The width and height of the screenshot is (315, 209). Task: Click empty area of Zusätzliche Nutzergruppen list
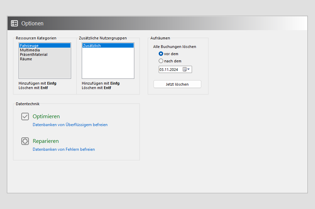pyautogui.click(x=108, y=65)
